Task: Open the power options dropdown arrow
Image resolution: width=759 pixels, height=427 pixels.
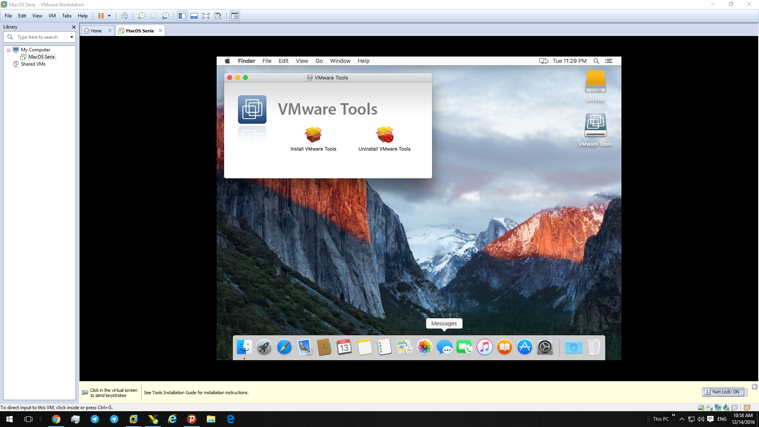Action: [110, 16]
